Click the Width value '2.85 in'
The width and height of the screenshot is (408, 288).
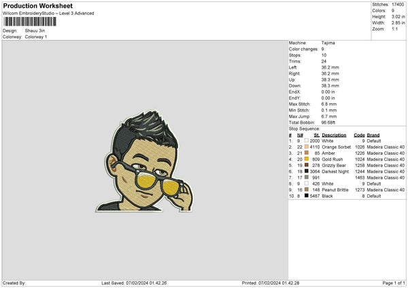[x=398, y=23]
